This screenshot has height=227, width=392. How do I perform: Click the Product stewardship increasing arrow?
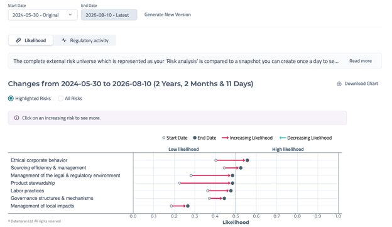[205, 183]
